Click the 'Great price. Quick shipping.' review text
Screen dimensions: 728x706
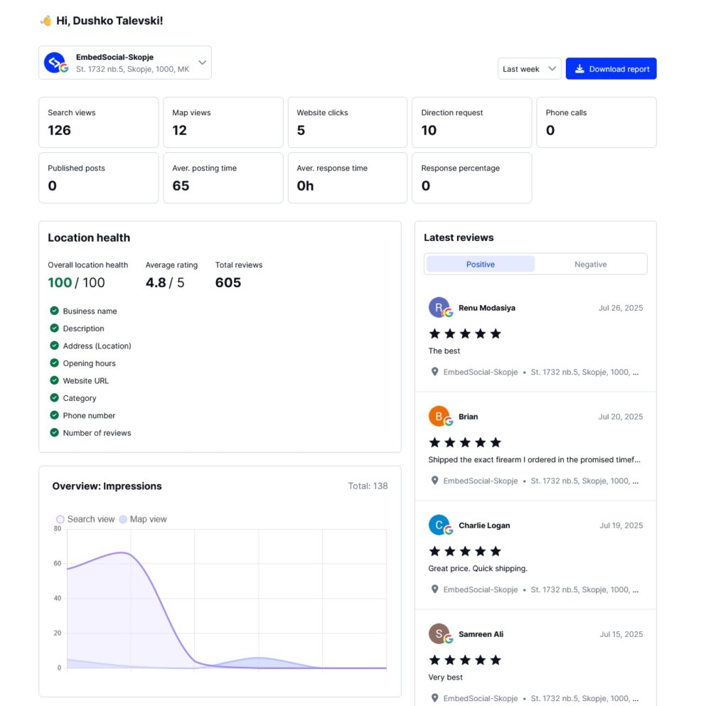point(478,568)
